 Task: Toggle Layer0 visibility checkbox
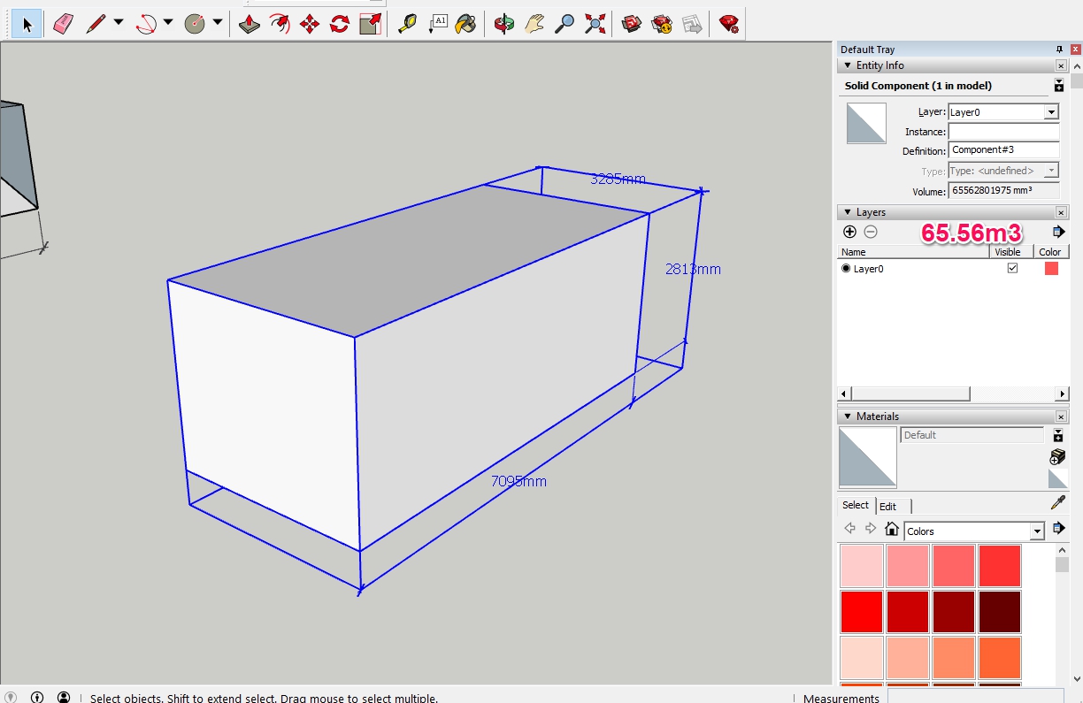[1012, 268]
